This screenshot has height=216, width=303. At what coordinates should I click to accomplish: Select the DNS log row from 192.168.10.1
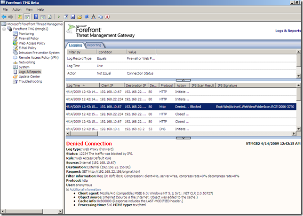181,129
